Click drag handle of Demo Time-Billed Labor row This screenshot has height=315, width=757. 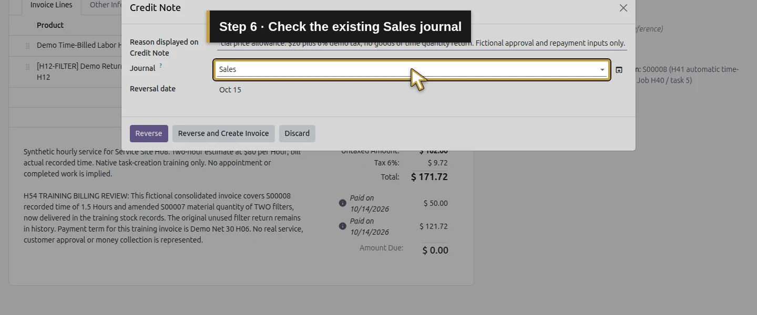[28, 46]
